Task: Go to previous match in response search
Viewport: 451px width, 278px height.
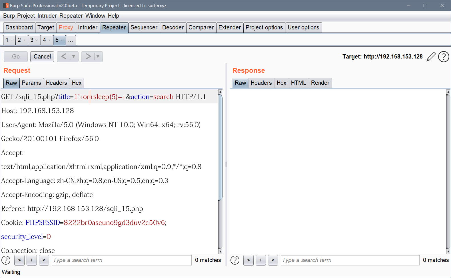Action: (248, 260)
